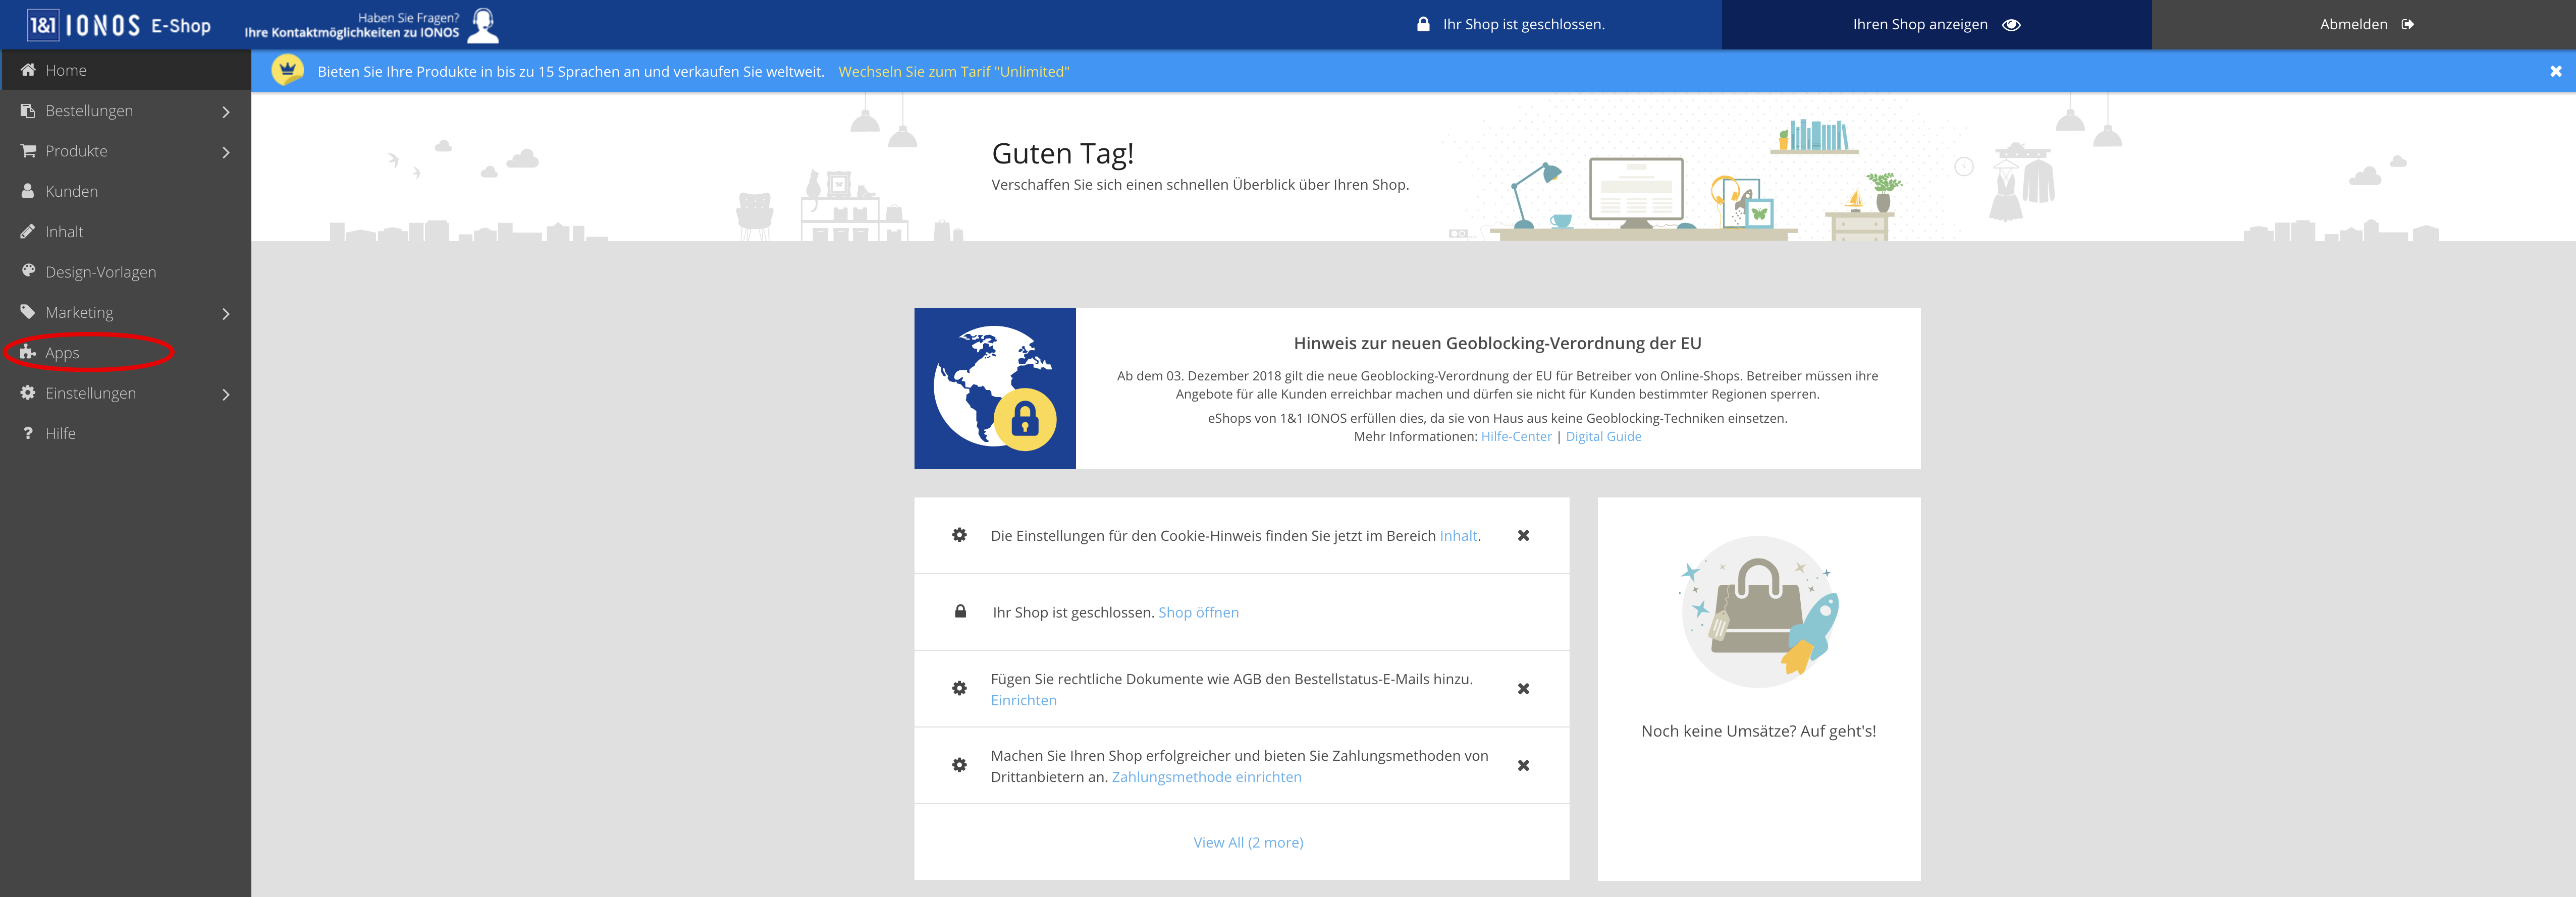2576x897 pixels.
Task: Click the Apps puzzle piece icon
Action: (x=28, y=352)
